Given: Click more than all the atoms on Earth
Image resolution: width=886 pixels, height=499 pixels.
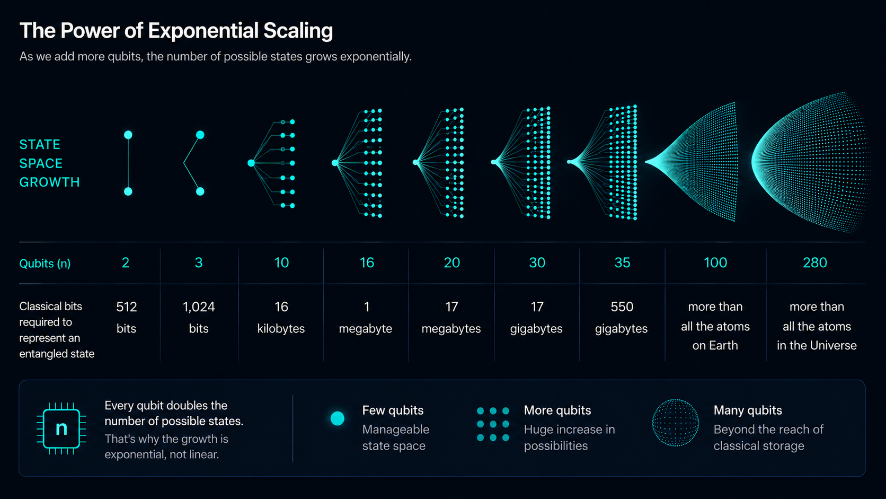Looking at the screenshot, I should pyautogui.click(x=715, y=326).
